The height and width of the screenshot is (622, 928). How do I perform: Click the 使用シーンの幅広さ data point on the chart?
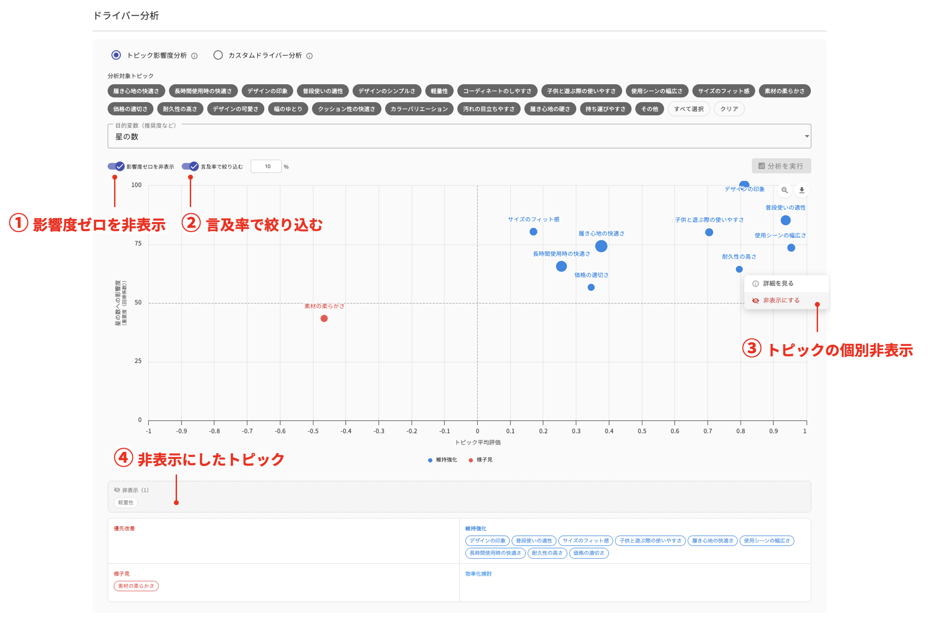click(x=791, y=248)
